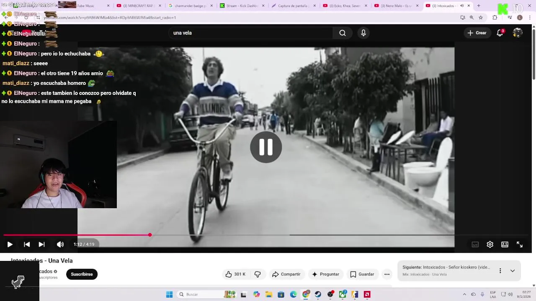Launch Copilot from the taskbar
This screenshot has width=536, height=301.
(x=256, y=294)
